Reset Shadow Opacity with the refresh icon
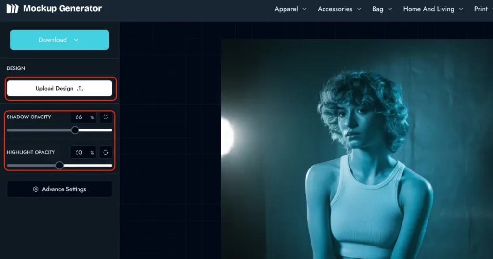The image size is (493, 259). point(105,117)
